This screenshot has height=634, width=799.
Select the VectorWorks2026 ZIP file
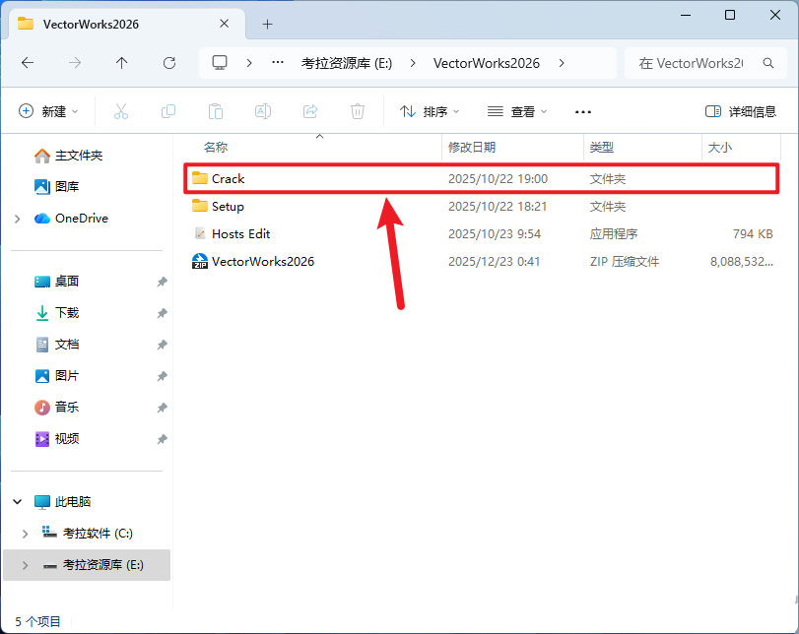(x=481, y=261)
